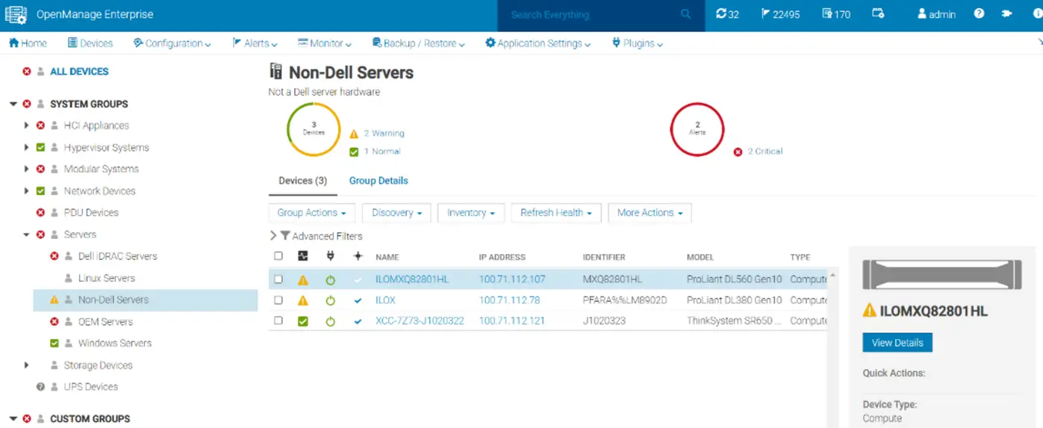Click the OpenManage Enterprise logo icon
The image size is (1043, 428).
click(x=16, y=14)
